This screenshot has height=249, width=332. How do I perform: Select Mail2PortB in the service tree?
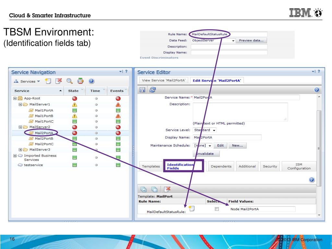(44, 138)
